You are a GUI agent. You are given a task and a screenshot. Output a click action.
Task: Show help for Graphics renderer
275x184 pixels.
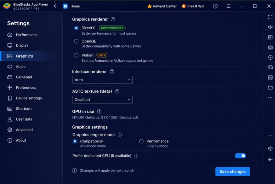point(113,19)
